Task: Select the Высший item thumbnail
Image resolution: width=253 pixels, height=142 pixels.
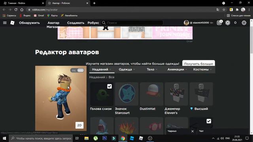Action: tap(201, 94)
